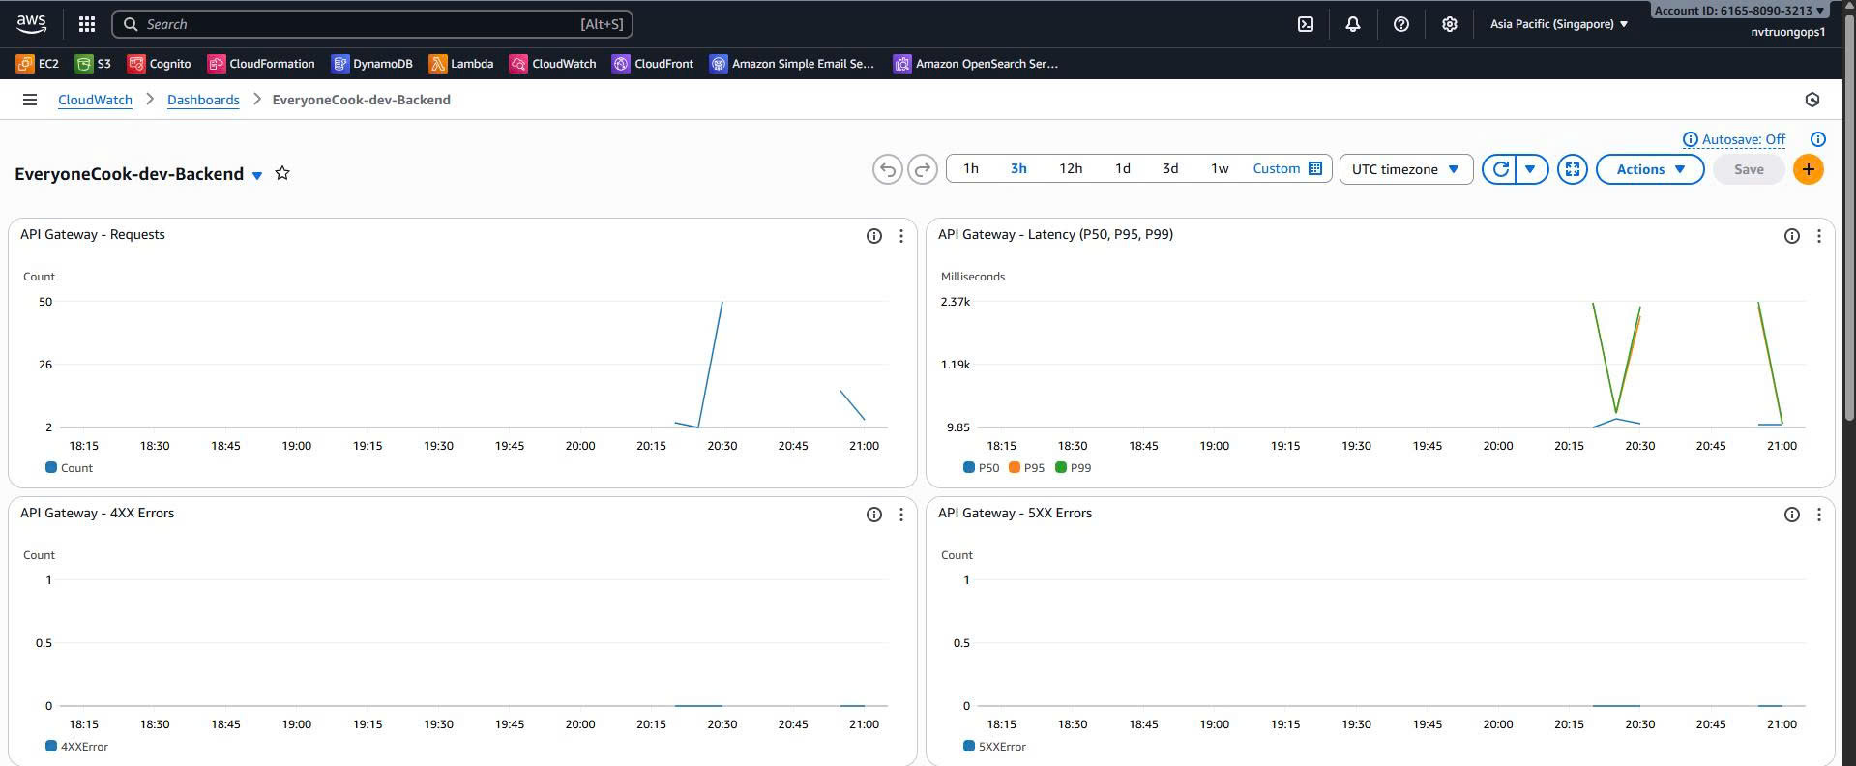
Task: Open the settings gear icon
Action: 1449,24
